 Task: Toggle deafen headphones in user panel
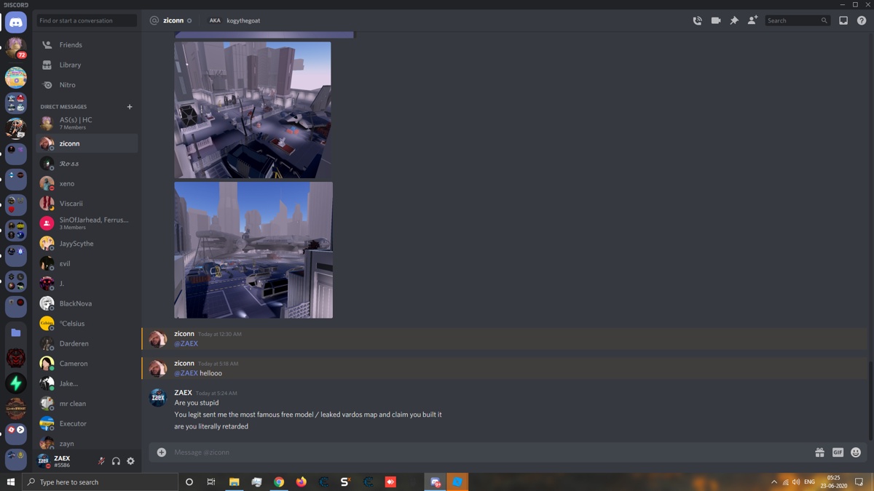116,461
